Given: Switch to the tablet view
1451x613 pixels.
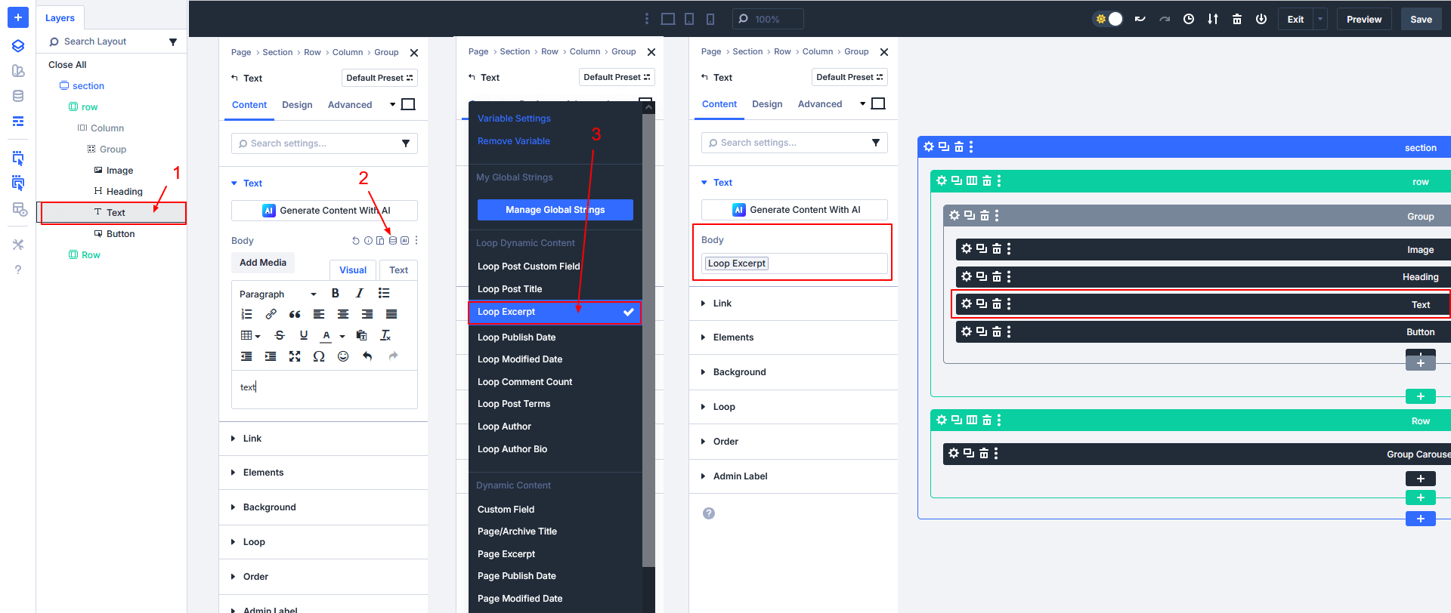Looking at the screenshot, I should (689, 19).
